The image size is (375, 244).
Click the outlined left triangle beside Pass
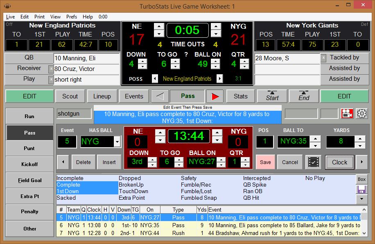[160, 96]
